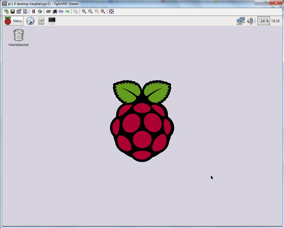Zoom in with the plus magnifier
This screenshot has width=284, height=228.
pos(84,11)
